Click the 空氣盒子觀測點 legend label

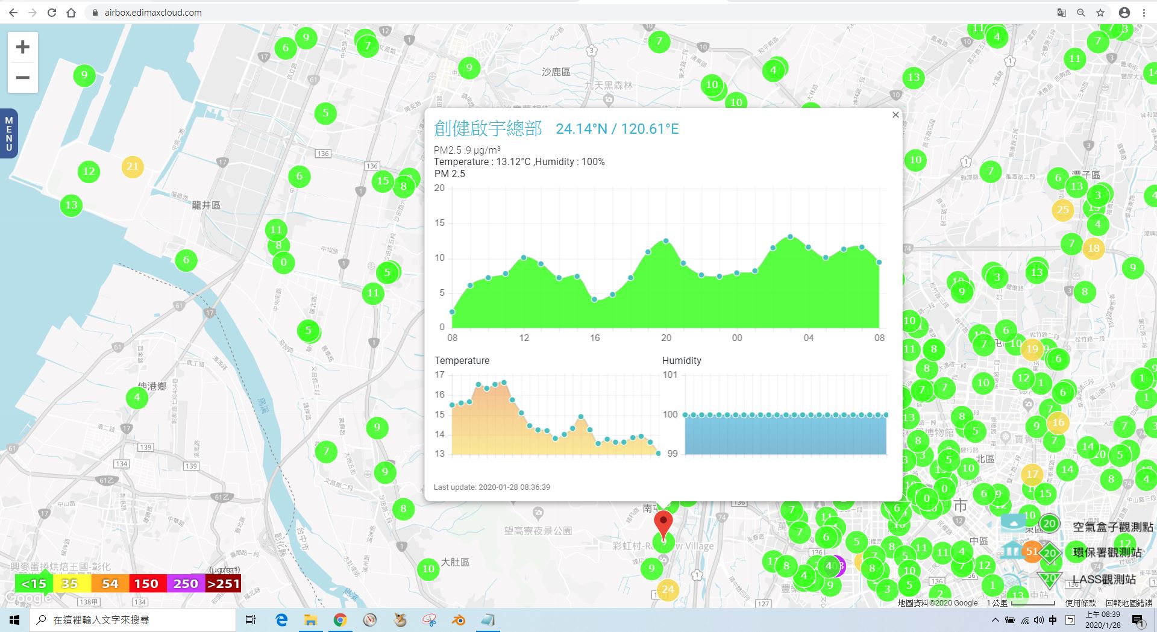1112,527
